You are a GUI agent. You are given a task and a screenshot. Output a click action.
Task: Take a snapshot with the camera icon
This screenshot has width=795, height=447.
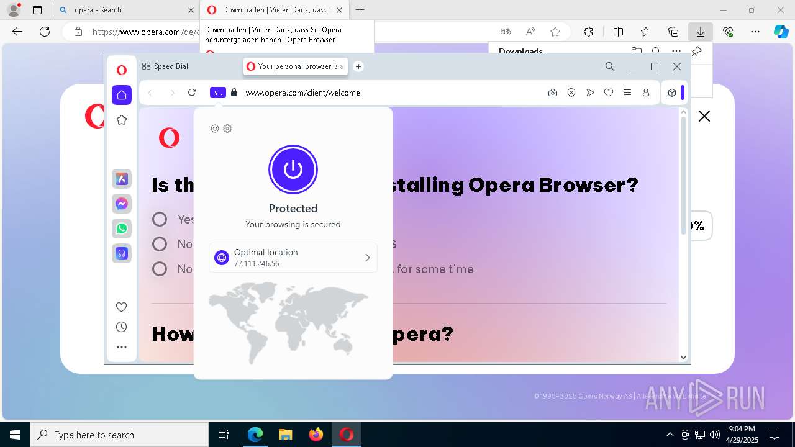click(x=553, y=93)
